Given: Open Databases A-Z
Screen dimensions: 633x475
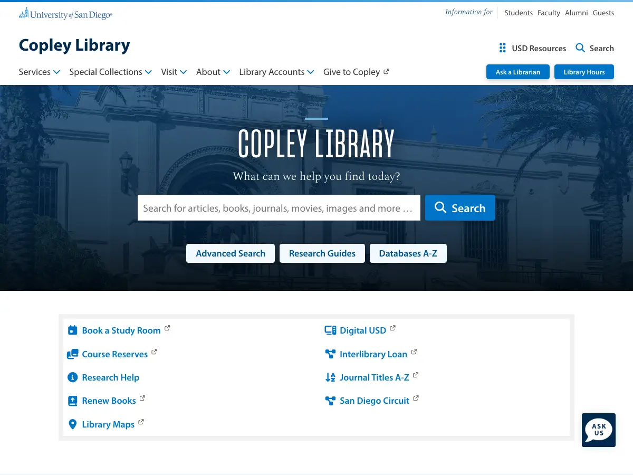Looking at the screenshot, I should (x=408, y=253).
